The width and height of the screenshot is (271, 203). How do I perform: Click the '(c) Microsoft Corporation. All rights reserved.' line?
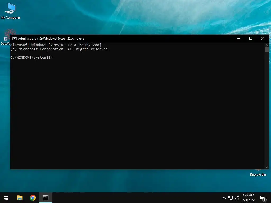tap(60, 49)
